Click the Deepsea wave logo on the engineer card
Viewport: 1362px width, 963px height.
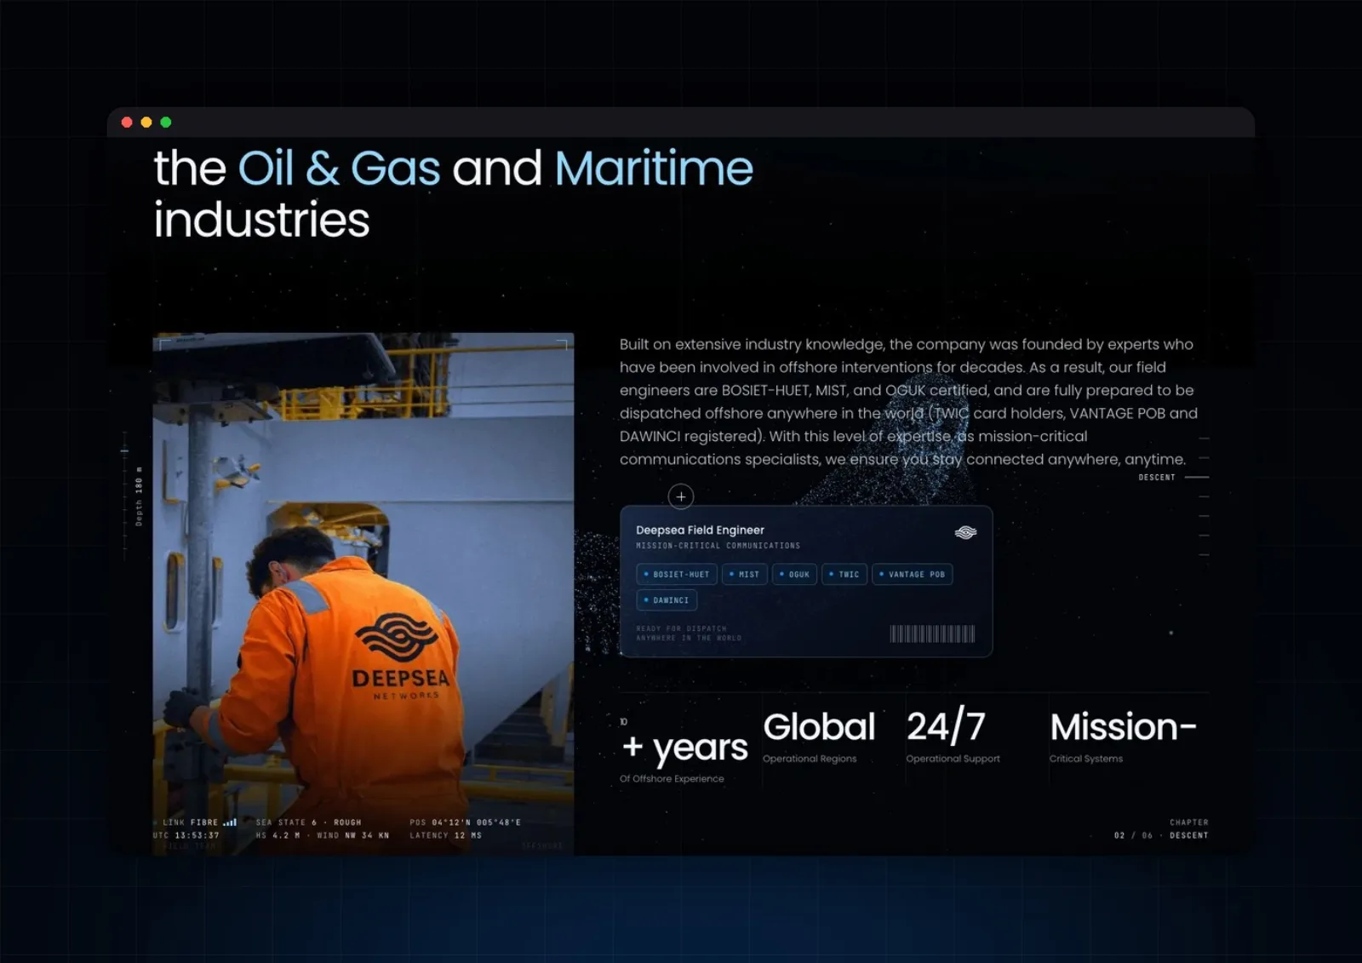965,532
